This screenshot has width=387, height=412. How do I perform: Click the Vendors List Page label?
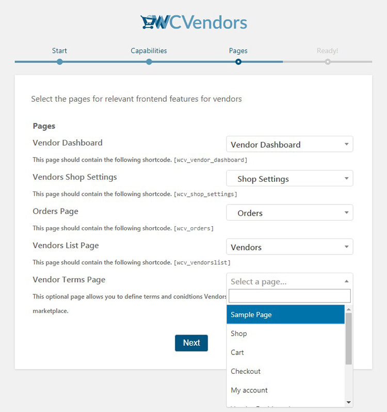coord(66,245)
